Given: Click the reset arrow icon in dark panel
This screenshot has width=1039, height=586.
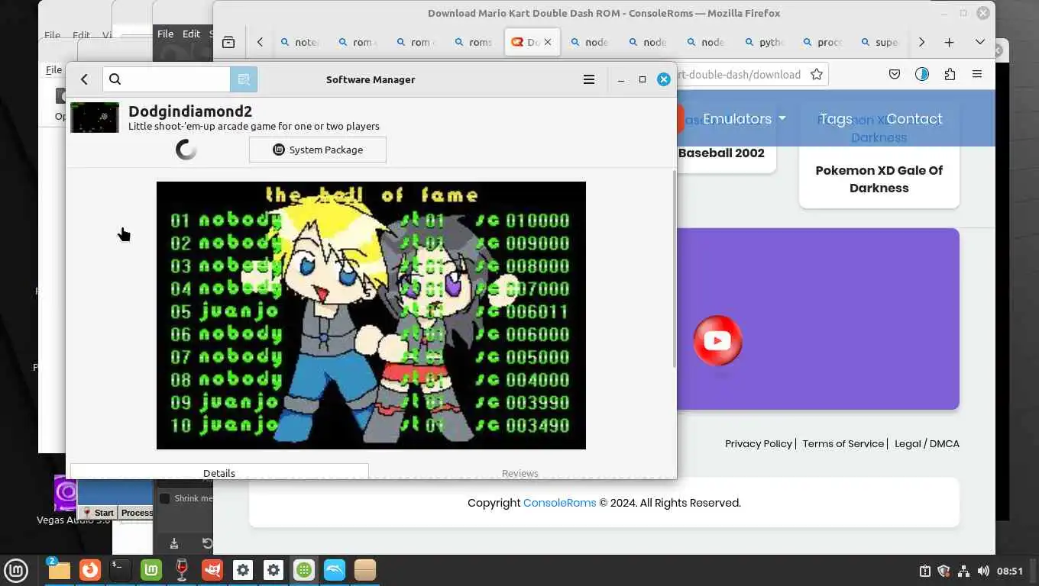Looking at the screenshot, I should point(206,543).
